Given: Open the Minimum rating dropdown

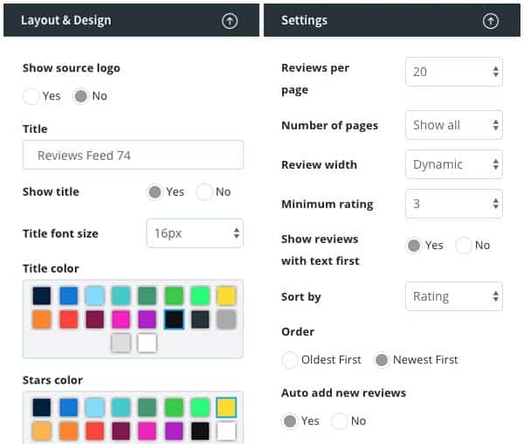Looking at the screenshot, I should (x=454, y=204).
